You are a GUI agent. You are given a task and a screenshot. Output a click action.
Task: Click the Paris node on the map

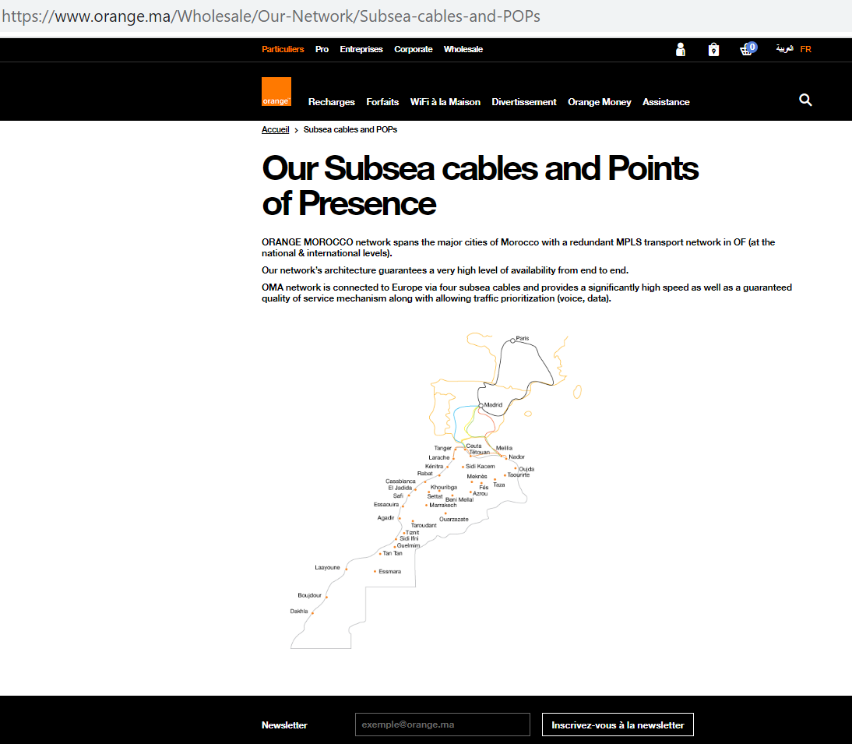click(x=513, y=340)
